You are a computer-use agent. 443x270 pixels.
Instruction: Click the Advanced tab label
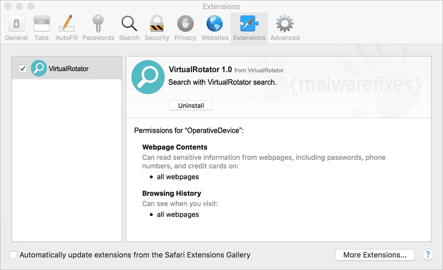[285, 38]
